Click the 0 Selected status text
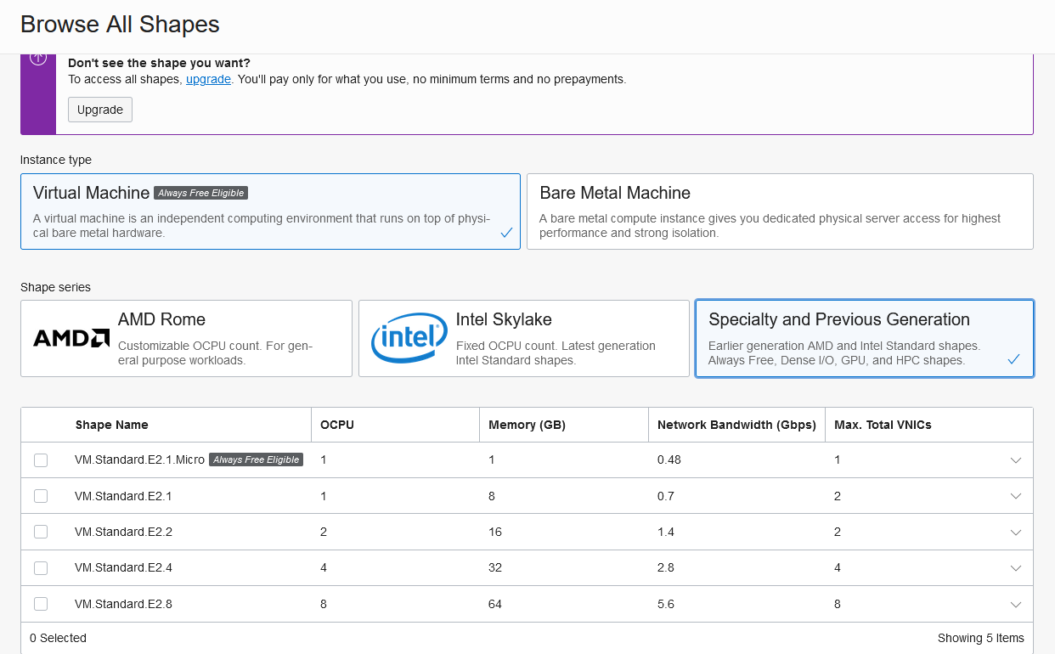 [58, 638]
